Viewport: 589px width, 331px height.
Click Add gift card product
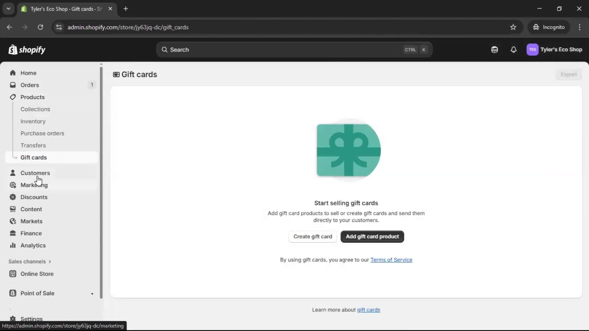pyautogui.click(x=372, y=237)
